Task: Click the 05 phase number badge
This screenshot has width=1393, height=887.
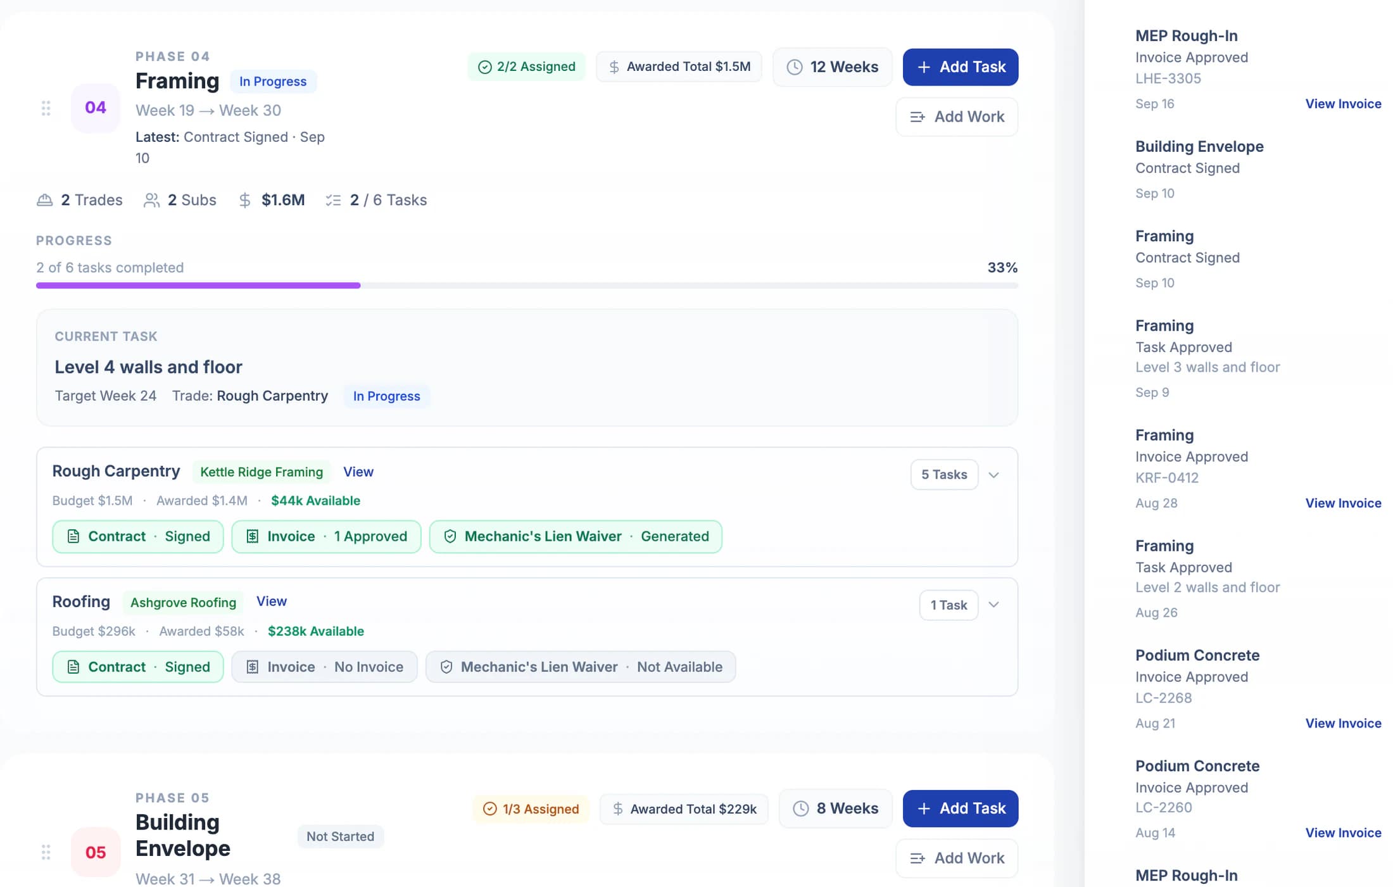Action: 95,852
